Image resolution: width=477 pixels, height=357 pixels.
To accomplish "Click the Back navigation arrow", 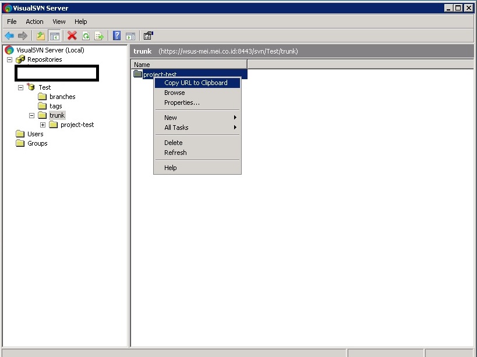I will coord(9,36).
